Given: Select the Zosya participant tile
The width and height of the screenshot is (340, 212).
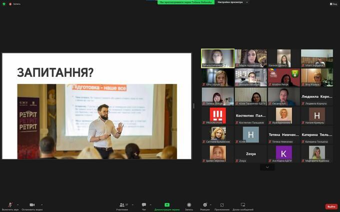Looking at the screenshot, I should click(x=250, y=154).
